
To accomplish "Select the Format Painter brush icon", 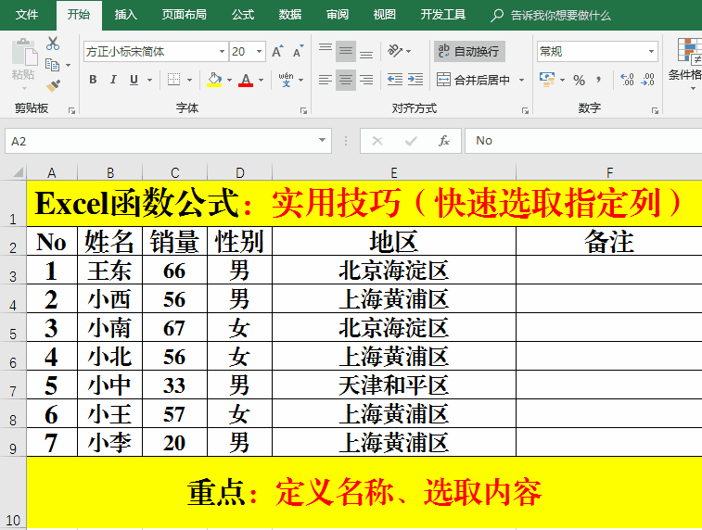I will coord(53,86).
